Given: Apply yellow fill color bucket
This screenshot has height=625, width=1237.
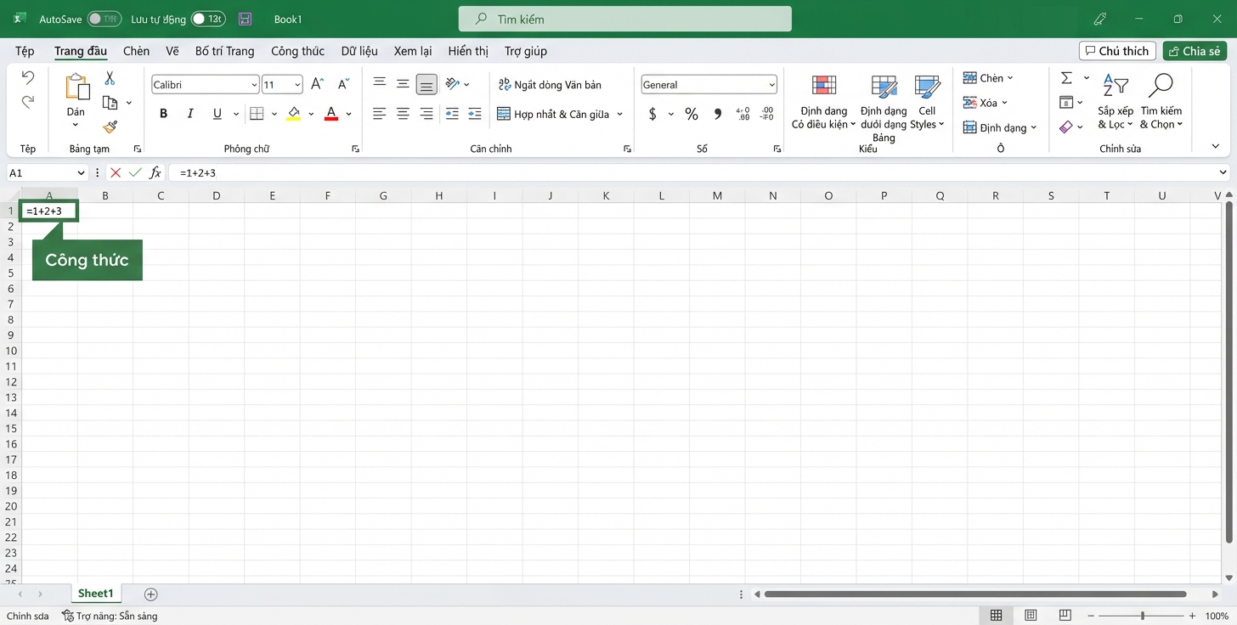Looking at the screenshot, I should click(x=294, y=114).
